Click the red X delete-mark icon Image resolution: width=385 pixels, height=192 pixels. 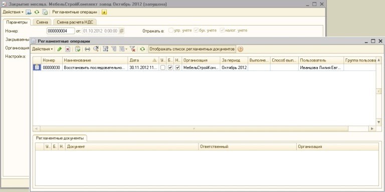(x=68, y=49)
